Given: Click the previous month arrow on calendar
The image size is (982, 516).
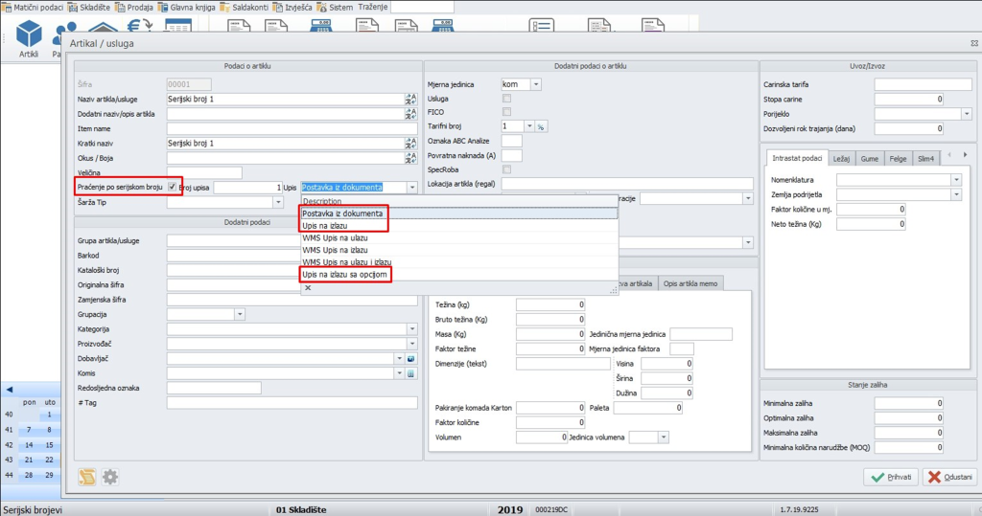Looking at the screenshot, I should 10,389.
